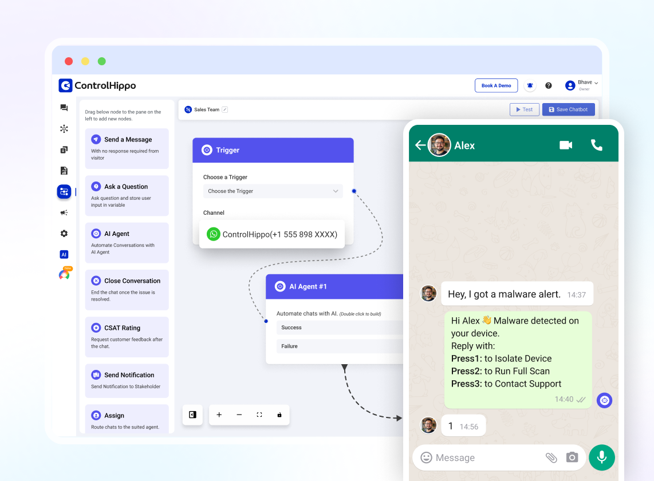Select the Sales Team chatbot tab
The width and height of the screenshot is (654, 481).
205,109
